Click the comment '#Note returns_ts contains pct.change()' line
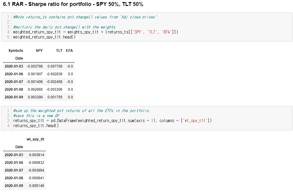293x192 pixels. tap(85, 17)
